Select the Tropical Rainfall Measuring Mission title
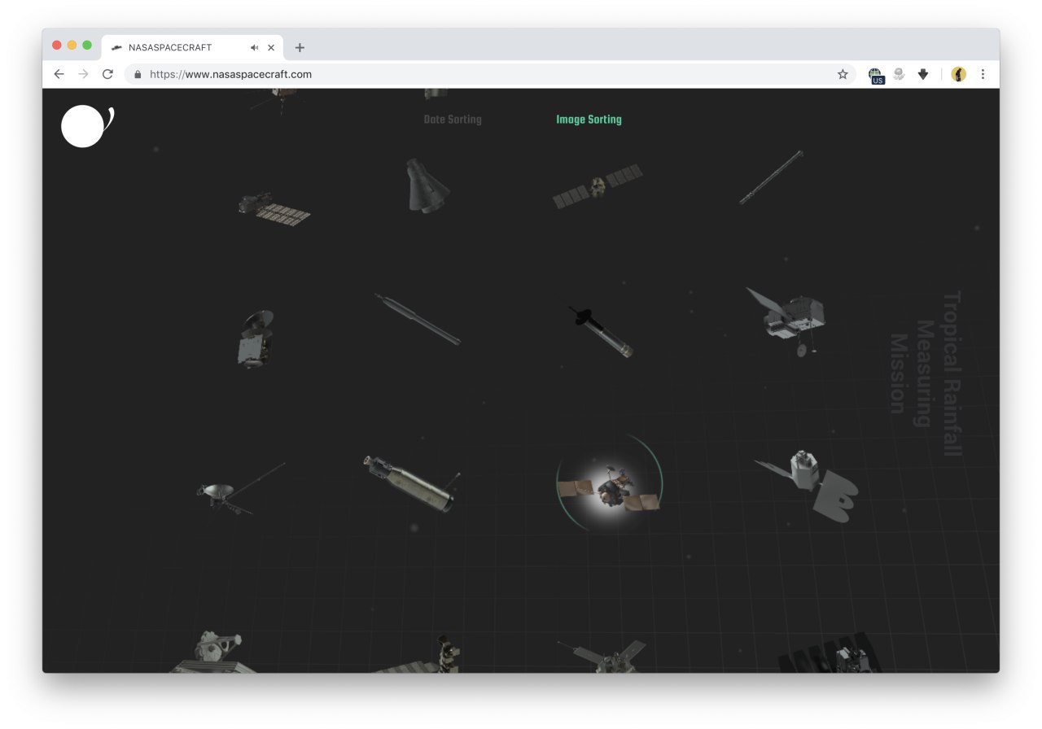The width and height of the screenshot is (1042, 729). pos(926,373)
